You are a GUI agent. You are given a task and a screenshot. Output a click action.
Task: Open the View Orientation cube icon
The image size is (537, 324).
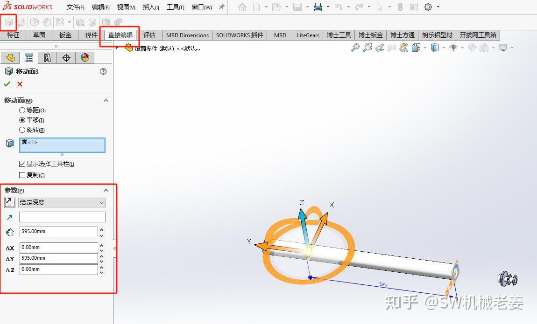coord(416,48)
